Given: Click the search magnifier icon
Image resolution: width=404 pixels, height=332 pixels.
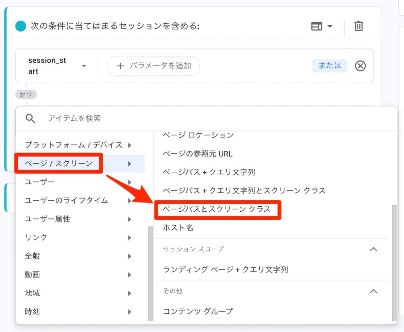Looking at the screenshot, I should click(30, 118).
